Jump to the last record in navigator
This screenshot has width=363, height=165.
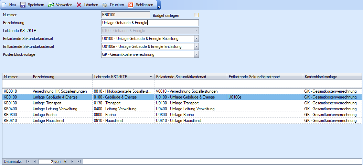(x=79, y=161)
